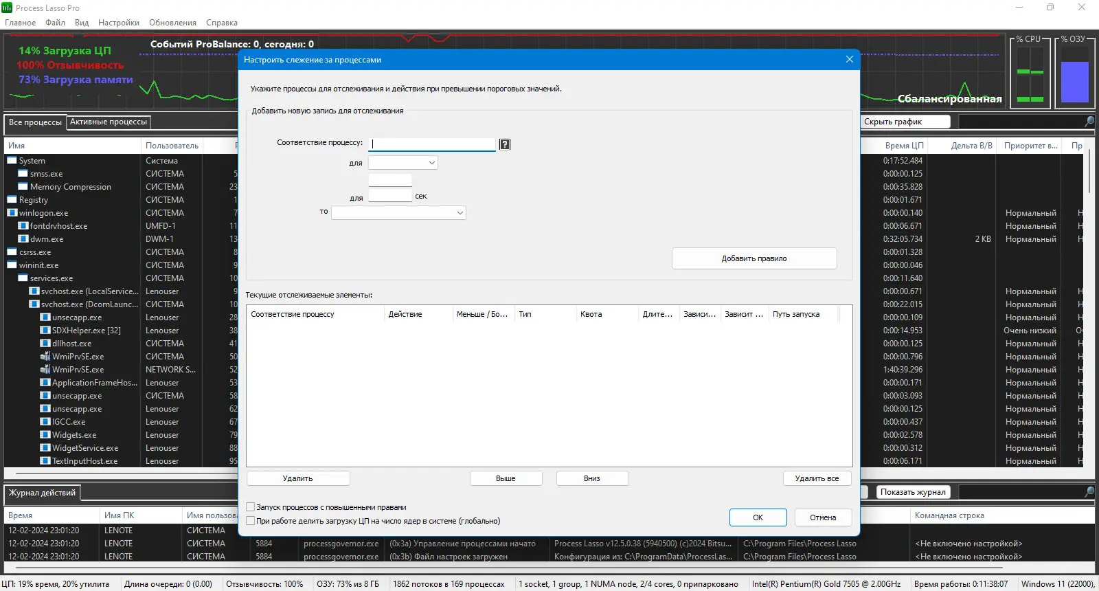Open the Обновления menu
1099x591 pixels.
(x=172, y=23)
